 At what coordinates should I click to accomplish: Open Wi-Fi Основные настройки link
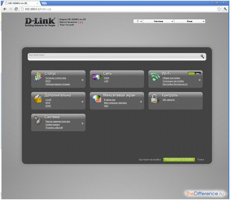[173, 81]
